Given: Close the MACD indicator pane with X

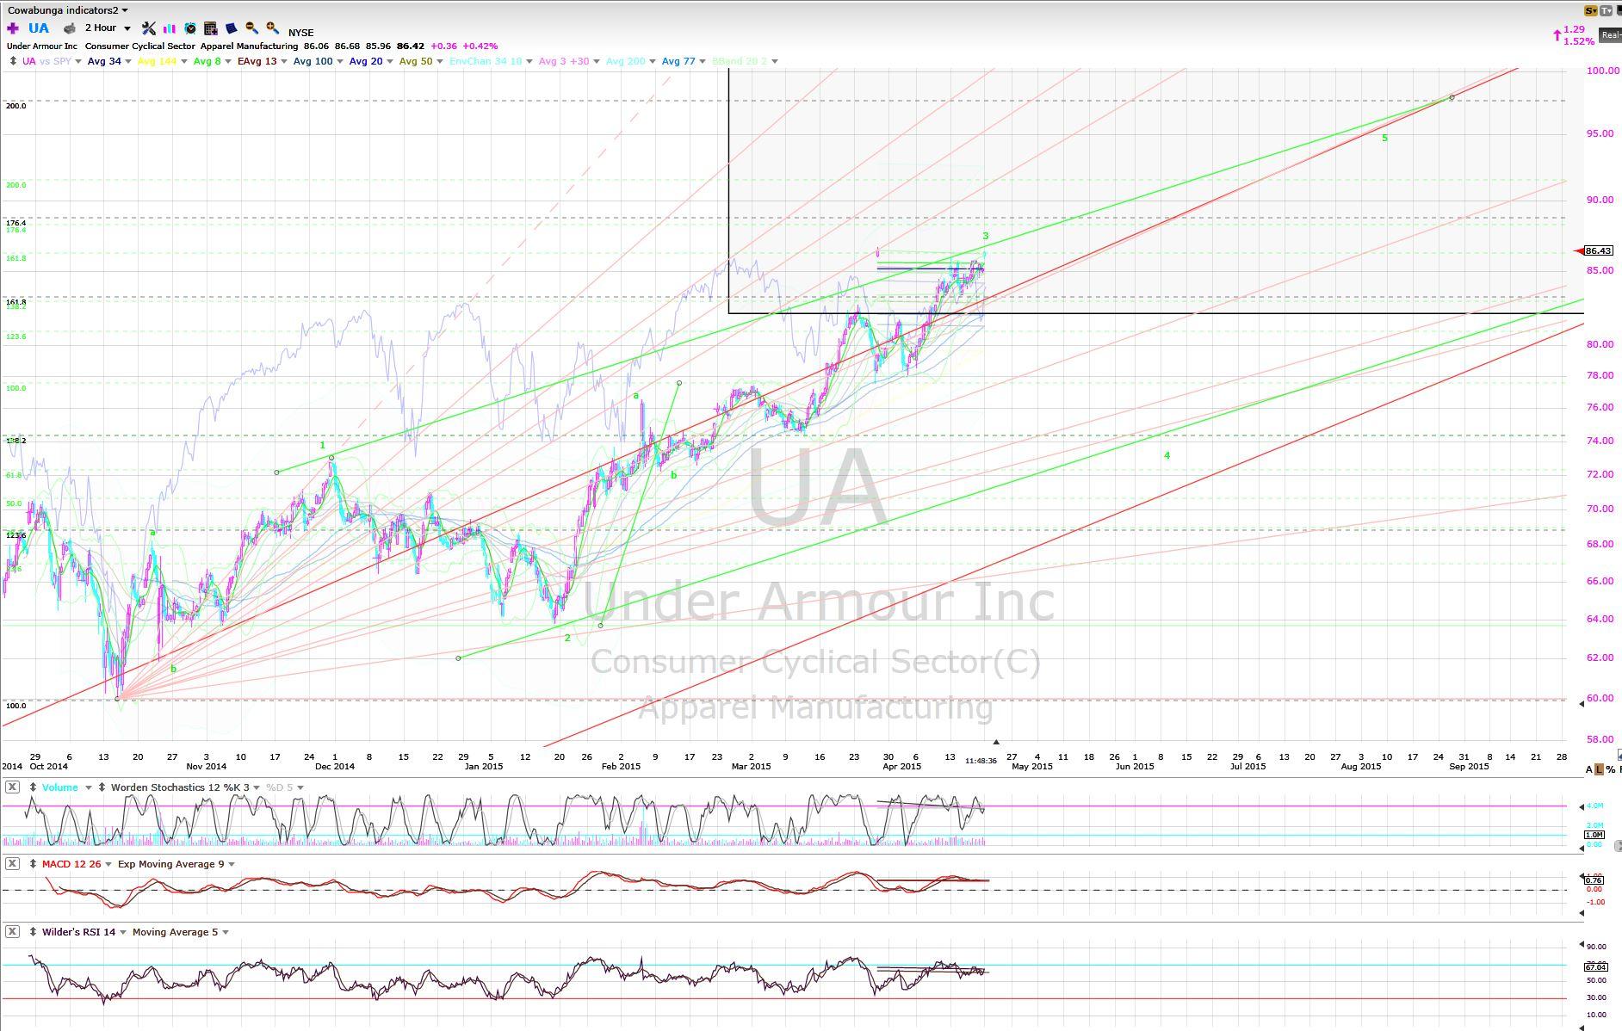Looking at the screenshot, I should 12,864.
